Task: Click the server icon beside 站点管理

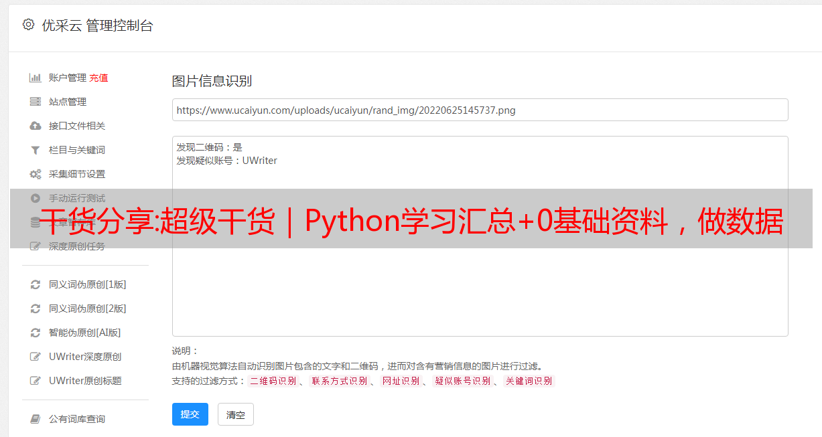Action: pos(36,102)
